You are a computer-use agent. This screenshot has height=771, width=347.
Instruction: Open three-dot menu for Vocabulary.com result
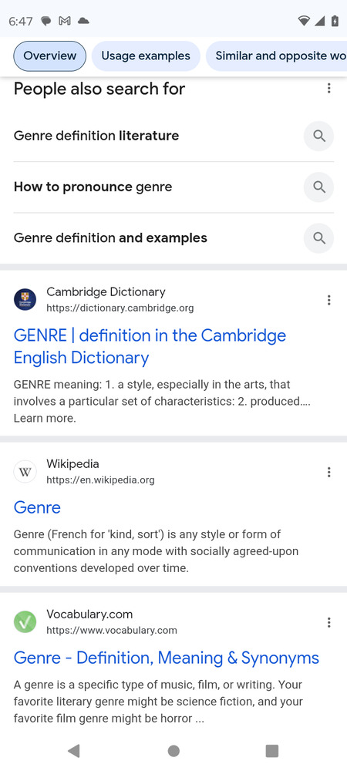tap(328, 622)
